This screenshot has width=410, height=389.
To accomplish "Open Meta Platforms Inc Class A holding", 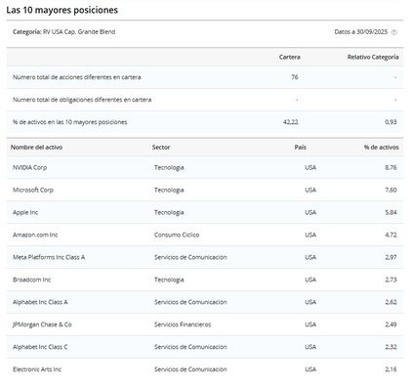I will coord(49,257).
